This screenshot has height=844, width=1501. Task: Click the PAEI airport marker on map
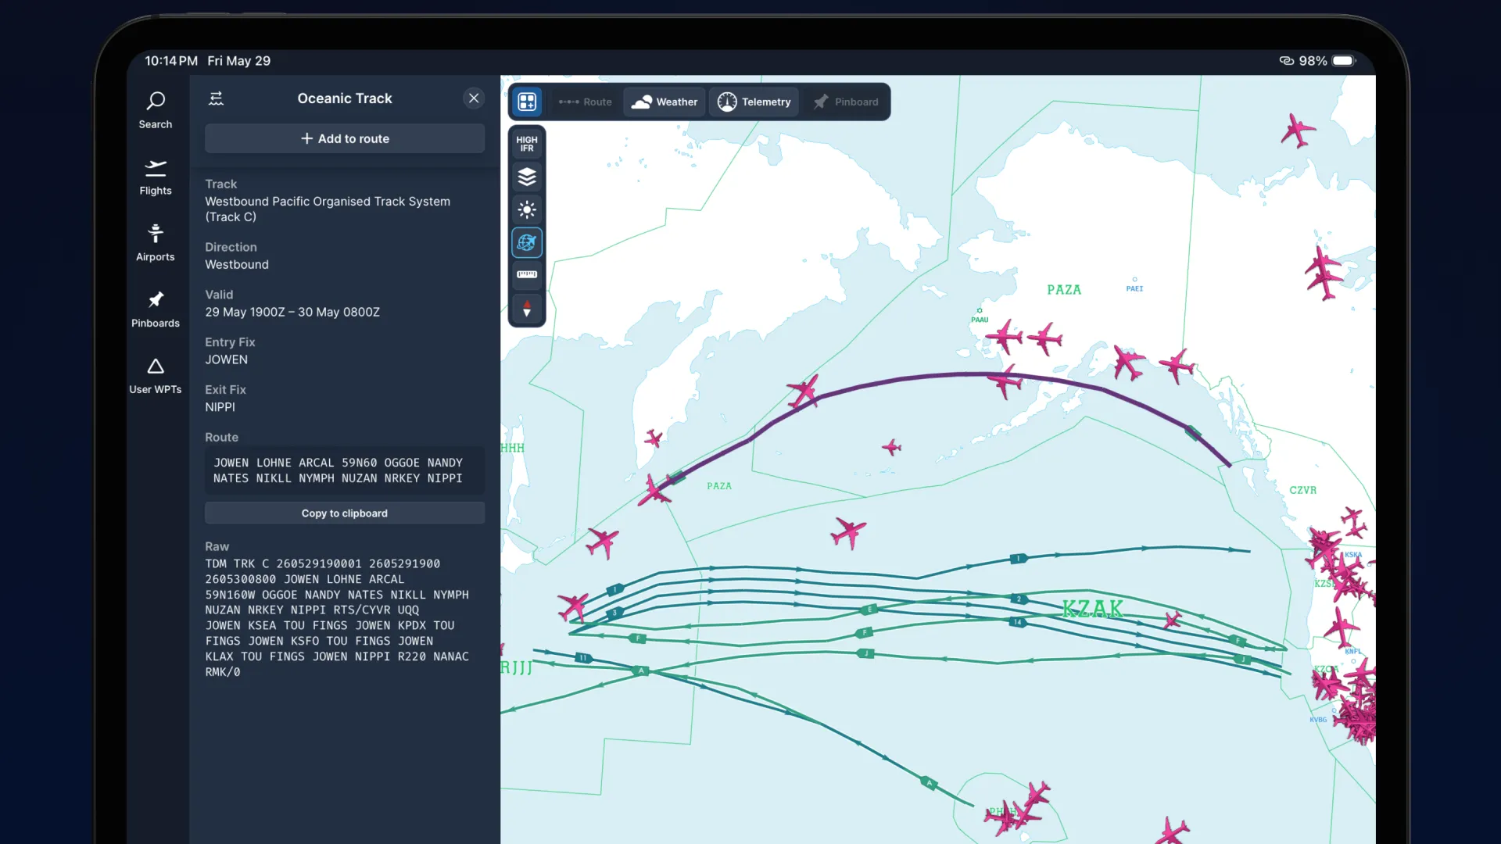1134,284
